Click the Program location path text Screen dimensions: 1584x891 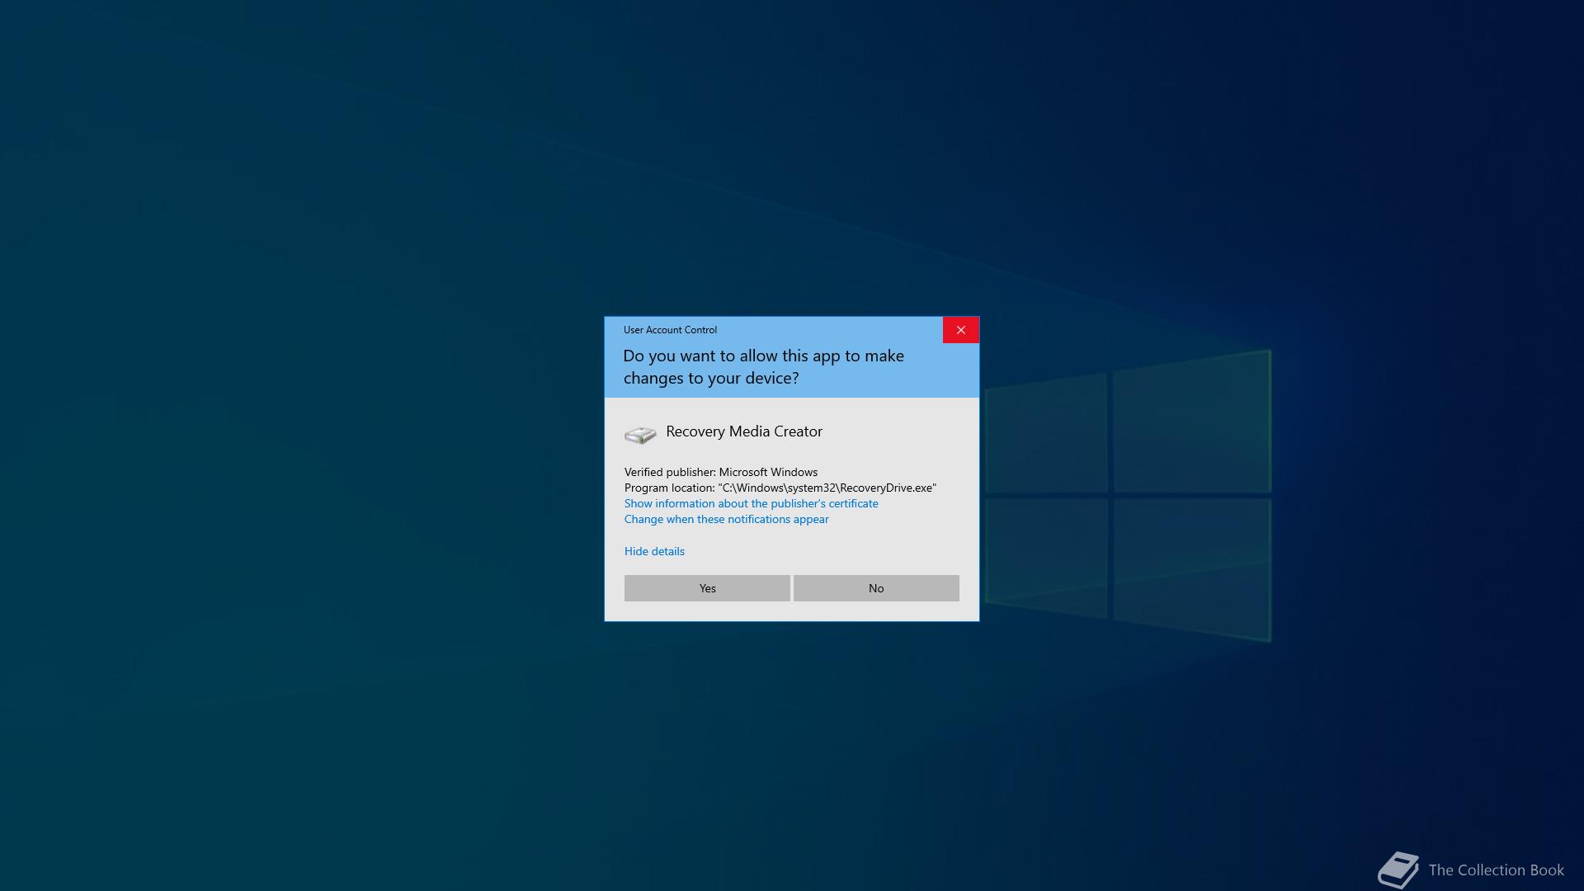pos(780,488)
